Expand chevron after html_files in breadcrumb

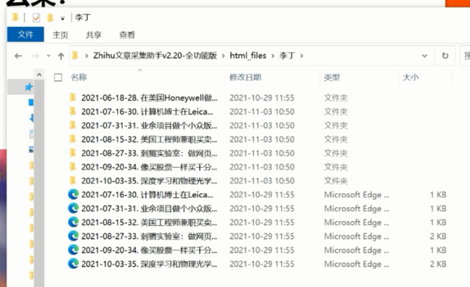click(272, 56)
